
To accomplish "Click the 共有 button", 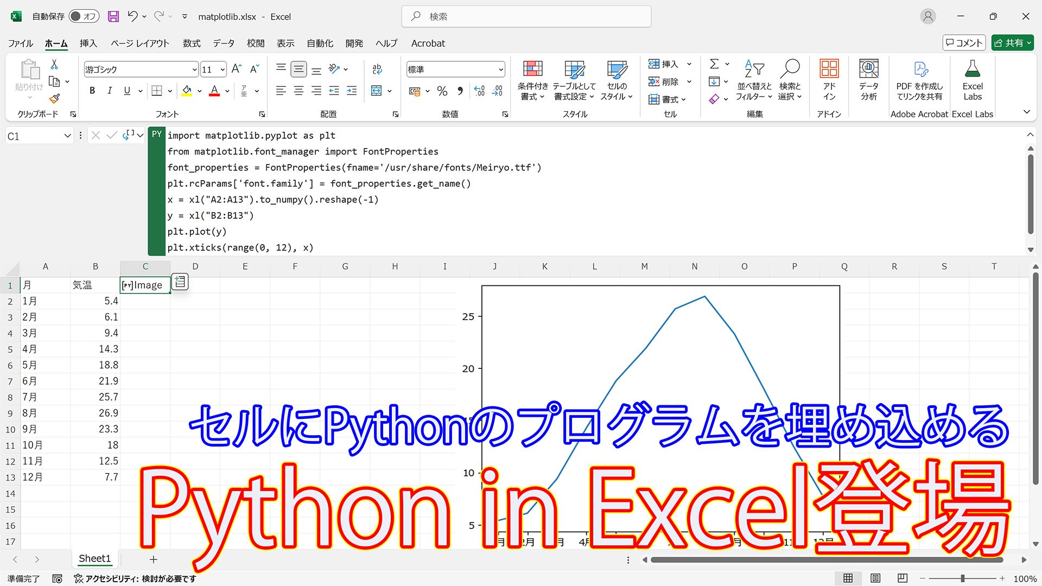I will (x=1012, y=43).
